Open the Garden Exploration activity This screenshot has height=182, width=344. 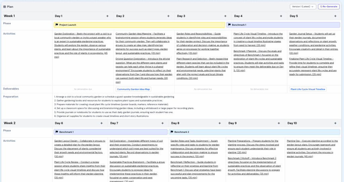(x=83, y=45)
